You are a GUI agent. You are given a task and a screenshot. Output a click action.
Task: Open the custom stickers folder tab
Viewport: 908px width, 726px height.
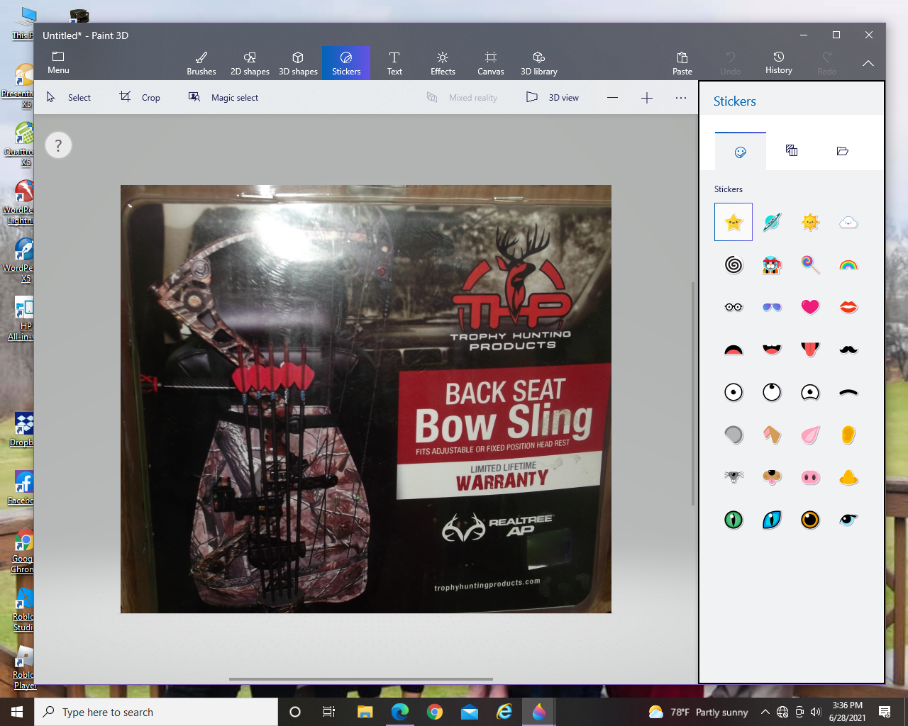(843, 151)
